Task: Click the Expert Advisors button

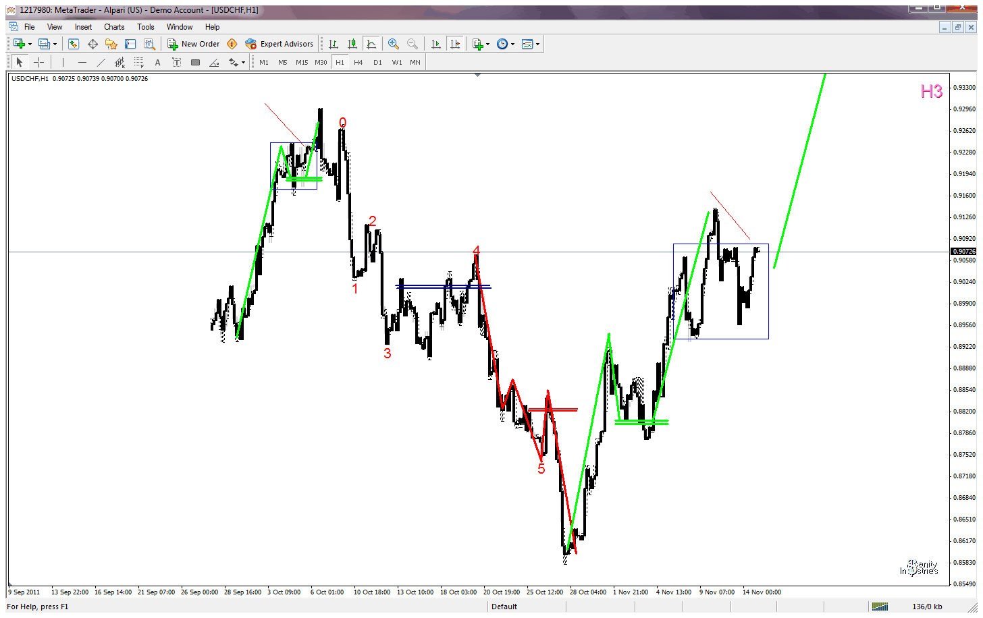Action: [x=280, y=44]
